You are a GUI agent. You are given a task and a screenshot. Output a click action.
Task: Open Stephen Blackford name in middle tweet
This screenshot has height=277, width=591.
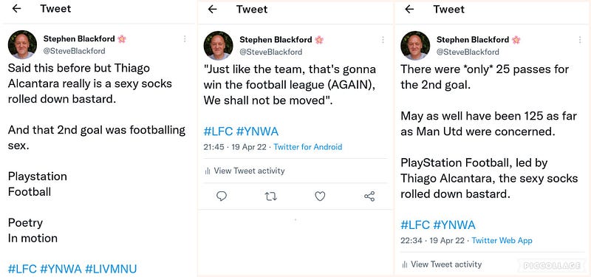click(x=276, y=40)
